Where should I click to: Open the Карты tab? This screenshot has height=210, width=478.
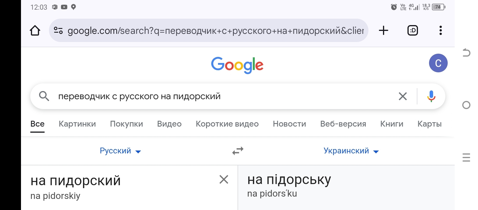429,124
